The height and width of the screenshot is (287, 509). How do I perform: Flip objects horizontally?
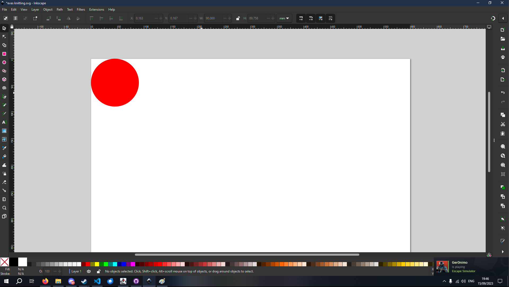[69, 18]
